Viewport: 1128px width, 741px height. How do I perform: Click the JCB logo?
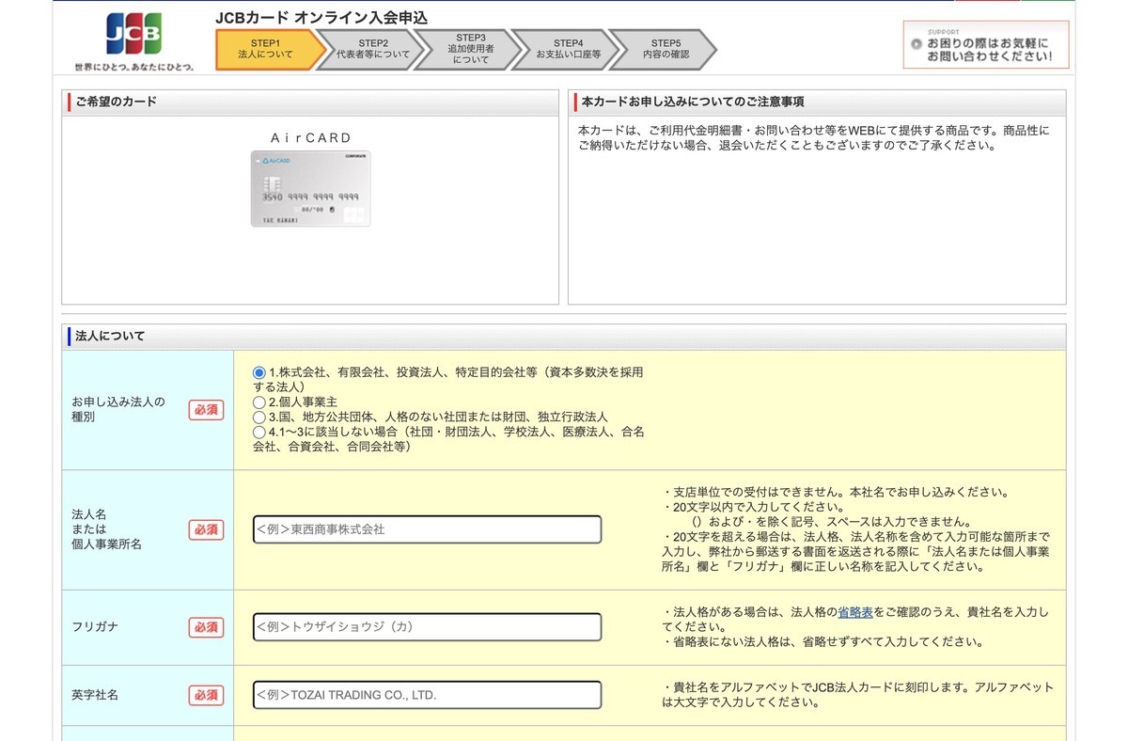133,35
